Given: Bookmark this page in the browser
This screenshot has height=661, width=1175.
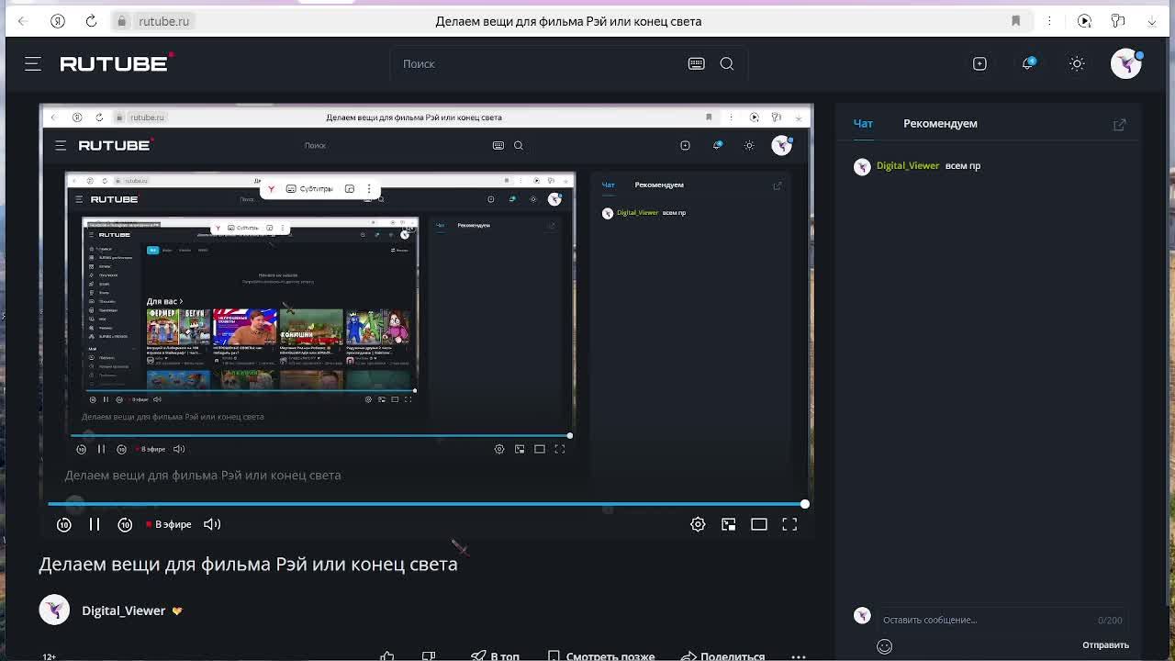Looking at the screenshot, I should (x=1015, y=21).
